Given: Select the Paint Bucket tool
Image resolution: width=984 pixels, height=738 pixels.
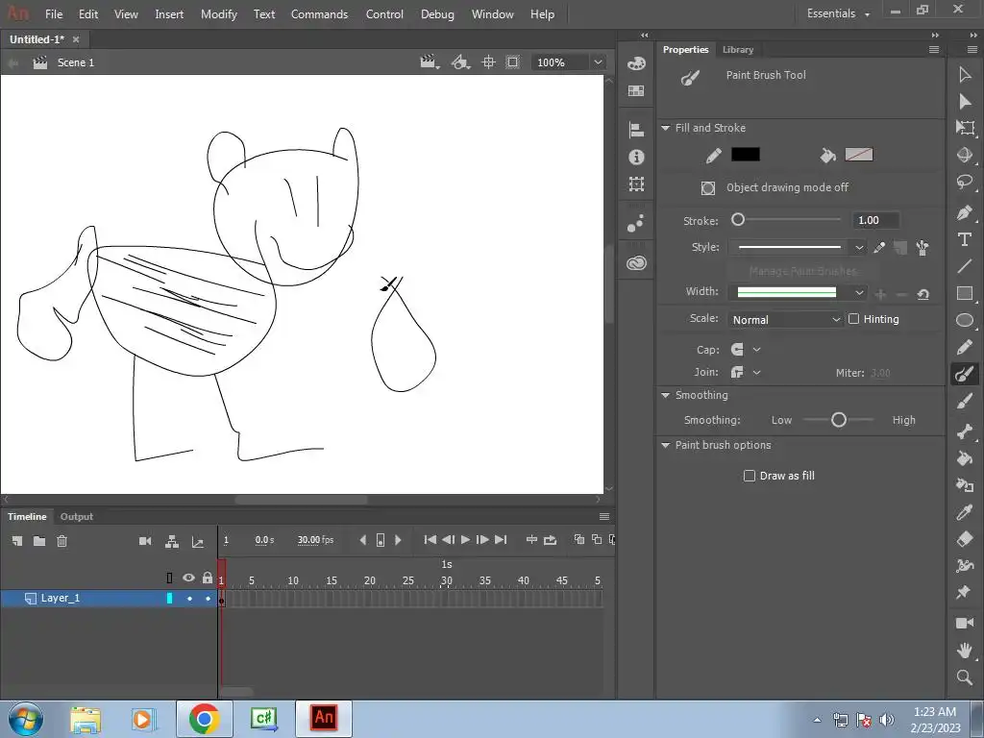Looking at the screenshot, I should (965, 458).
